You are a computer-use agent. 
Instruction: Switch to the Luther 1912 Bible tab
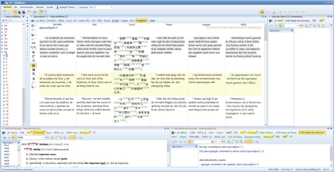click(84, 21)
